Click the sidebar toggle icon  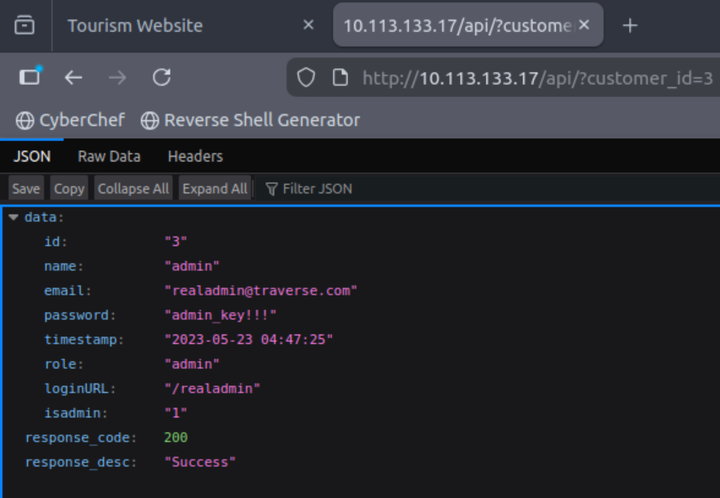(x=30, y=76)
